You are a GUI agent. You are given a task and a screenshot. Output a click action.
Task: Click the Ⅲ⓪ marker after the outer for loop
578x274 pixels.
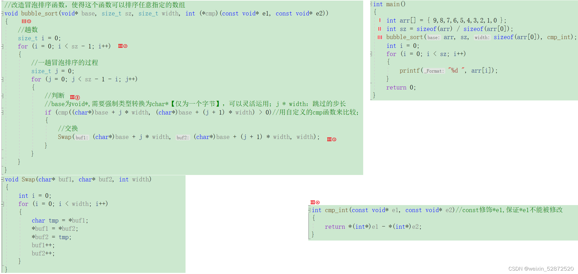pyautogui.click(x=122, y=46)
